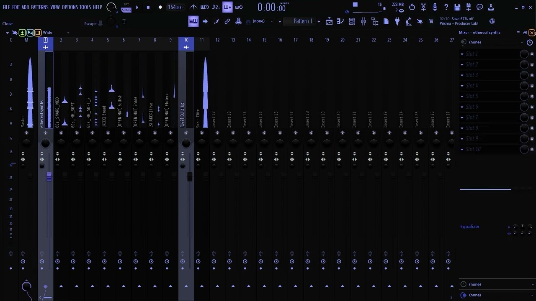Expand Slot 1 effect menu arrow
The width and height of the screenshot is (536, 301).
(x=462, y=54)
